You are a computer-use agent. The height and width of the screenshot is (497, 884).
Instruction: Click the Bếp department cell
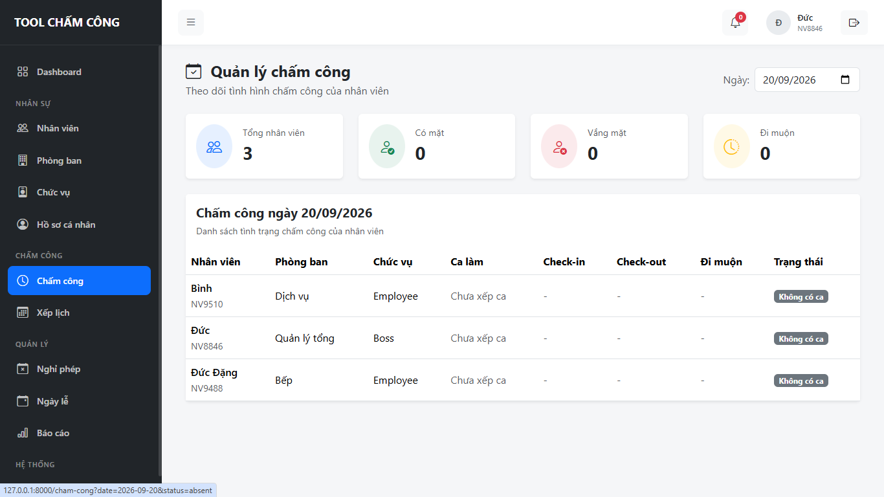coord(283,381)
